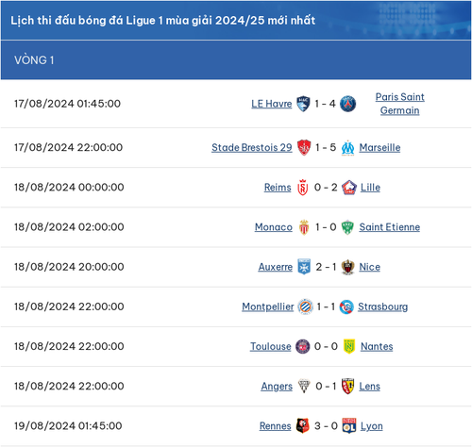This screenshot has height=447, width=472.
Task: Open the Stade Brestois 29 link
Action: 252,147
